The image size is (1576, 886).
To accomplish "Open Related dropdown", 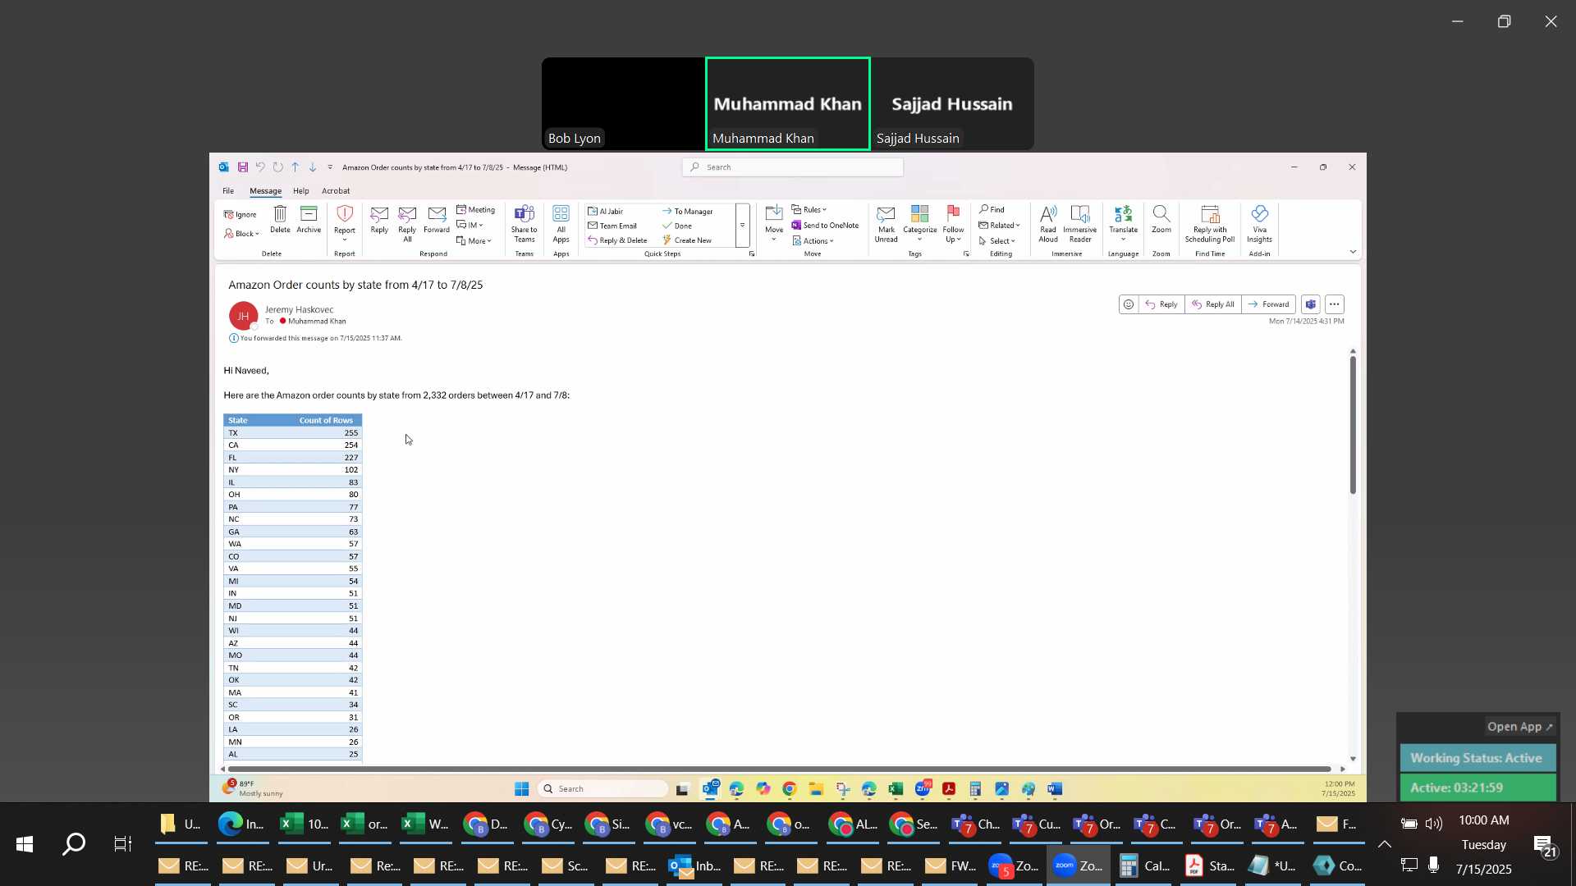I will pyautogui.click(x=1000, y=226).
